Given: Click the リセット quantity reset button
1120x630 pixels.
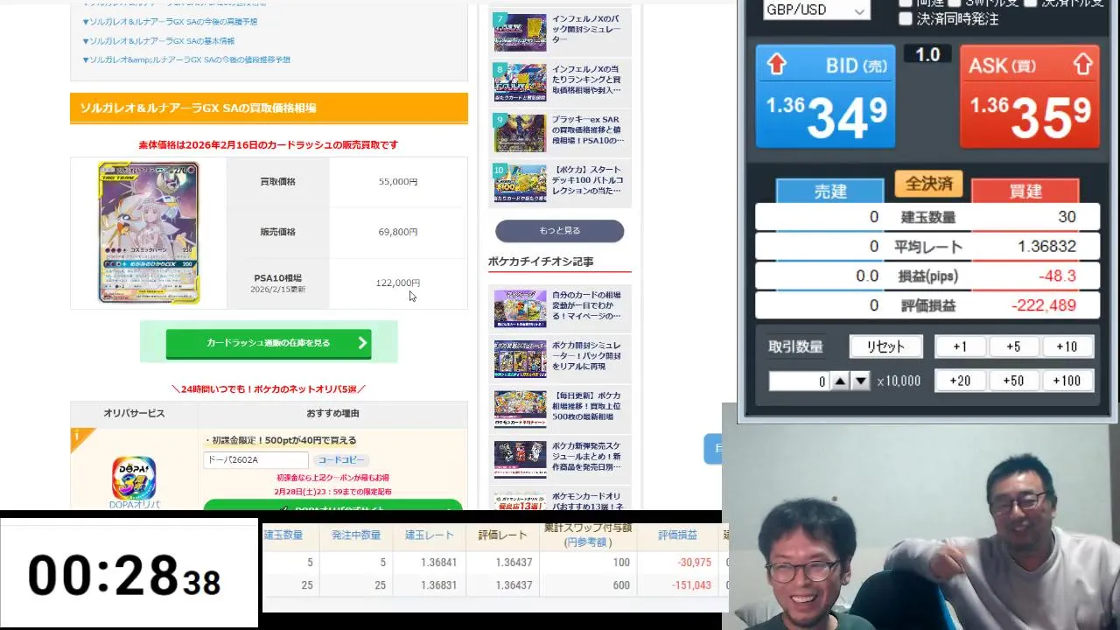Looking at the screenshot, I should (885, 346).
